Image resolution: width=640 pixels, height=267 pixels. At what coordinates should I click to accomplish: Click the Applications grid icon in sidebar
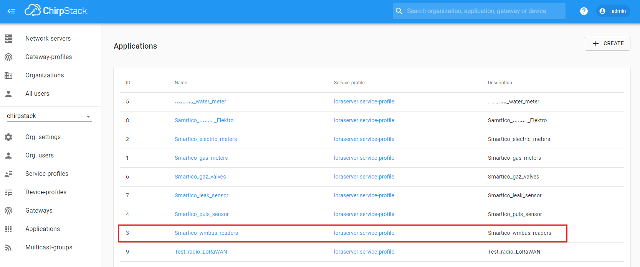coord(8,229)
